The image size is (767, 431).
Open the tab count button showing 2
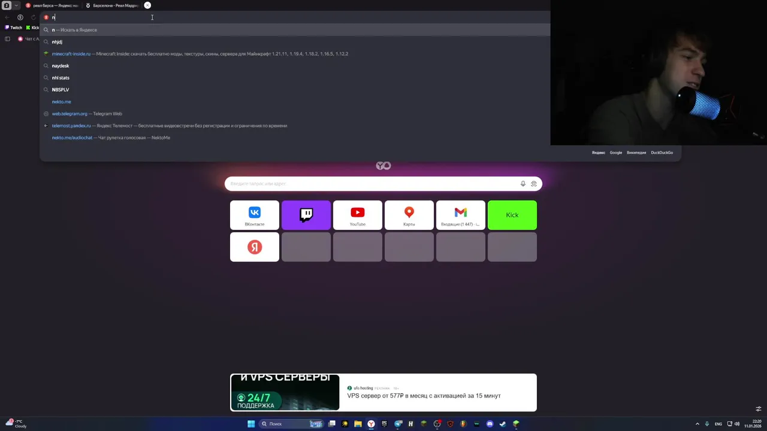[7, 5]
